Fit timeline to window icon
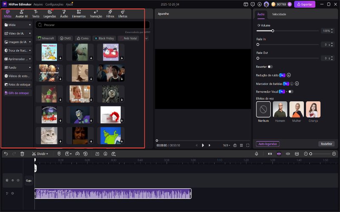The image size is (340, 212). pos(297,154)
